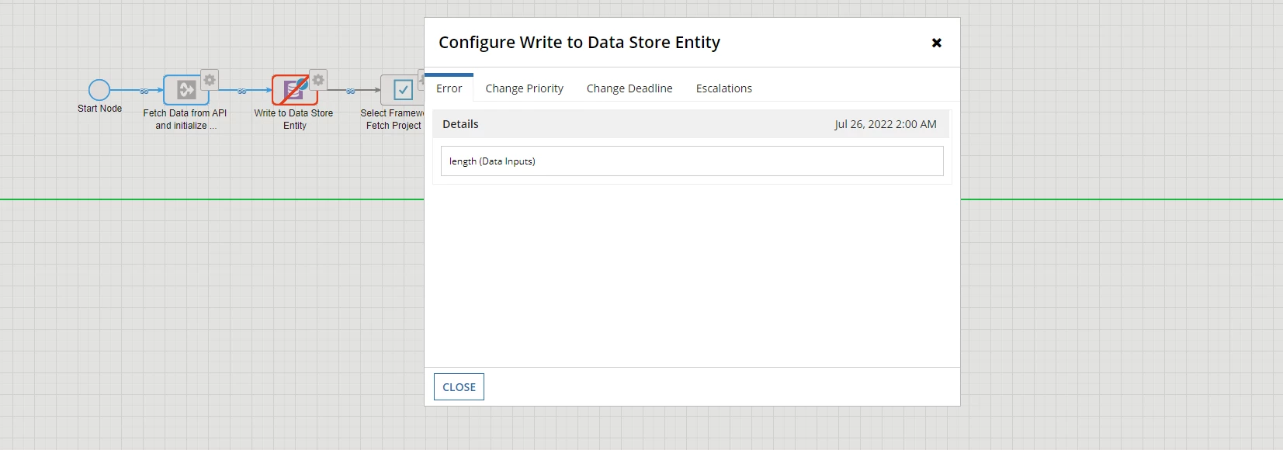This screenshot has height=450, width=1283.
Task: Click the length (Data Inputs) error field
Action: 692,161
